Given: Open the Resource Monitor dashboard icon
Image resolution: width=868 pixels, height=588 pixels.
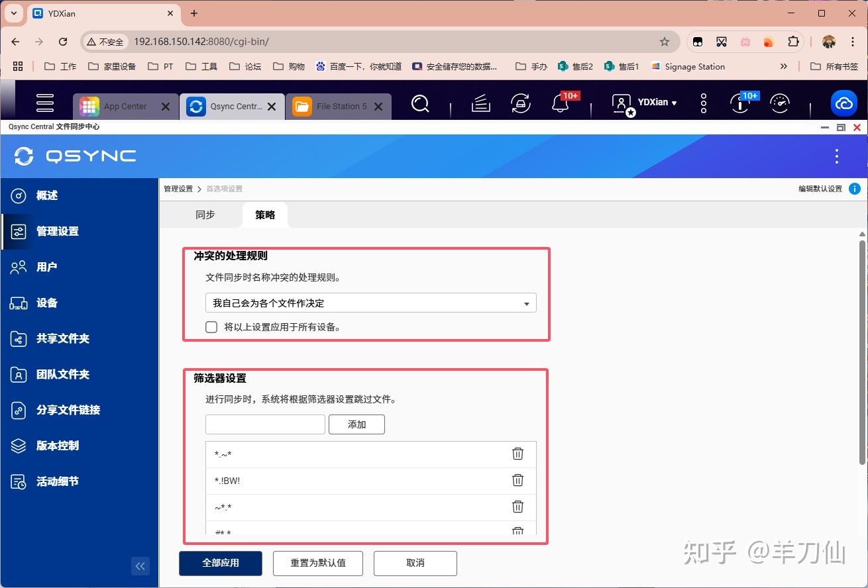Looking at the screenshot, I should (780, 104).
